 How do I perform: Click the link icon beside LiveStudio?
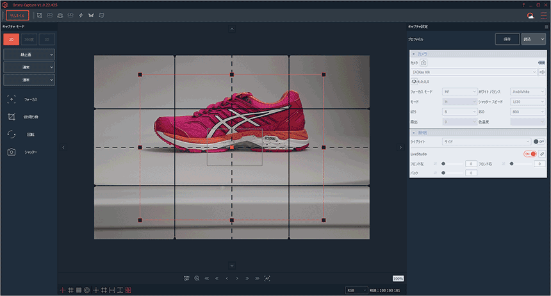tap(542, 154)
